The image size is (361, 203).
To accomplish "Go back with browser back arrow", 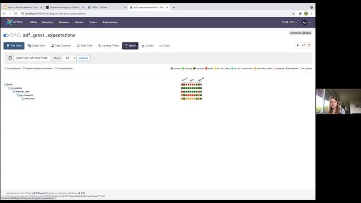I will 4,14.
